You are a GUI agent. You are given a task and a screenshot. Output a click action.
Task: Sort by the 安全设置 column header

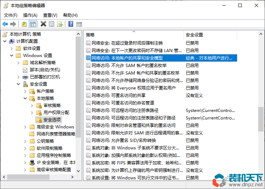coord(210,35)
